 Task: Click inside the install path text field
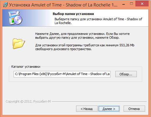point(62,74)
